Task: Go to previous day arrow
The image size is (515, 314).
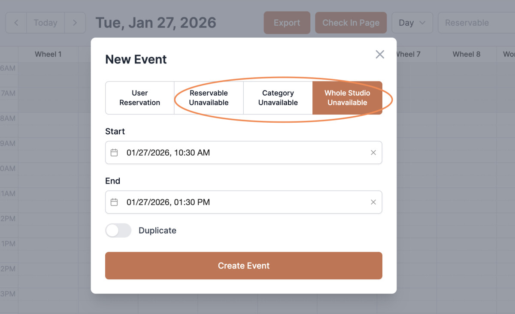Action: (x=16, y=23)
